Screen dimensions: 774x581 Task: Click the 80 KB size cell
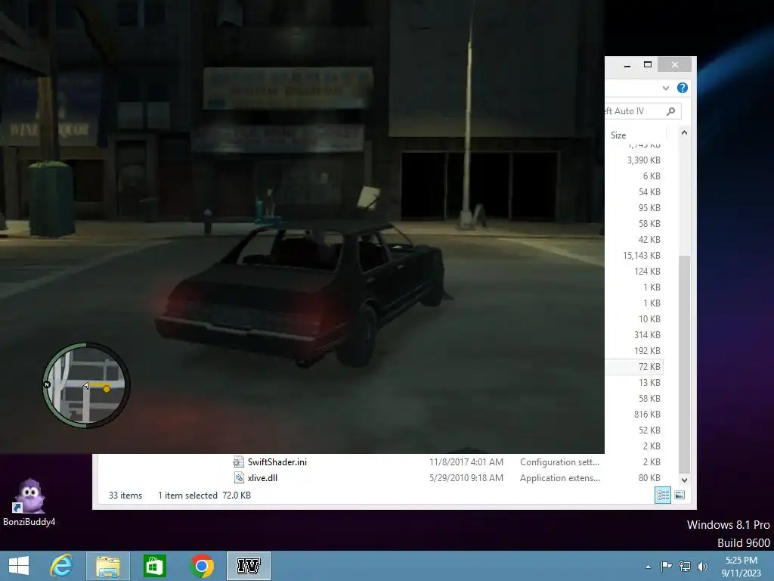point(649,478)
